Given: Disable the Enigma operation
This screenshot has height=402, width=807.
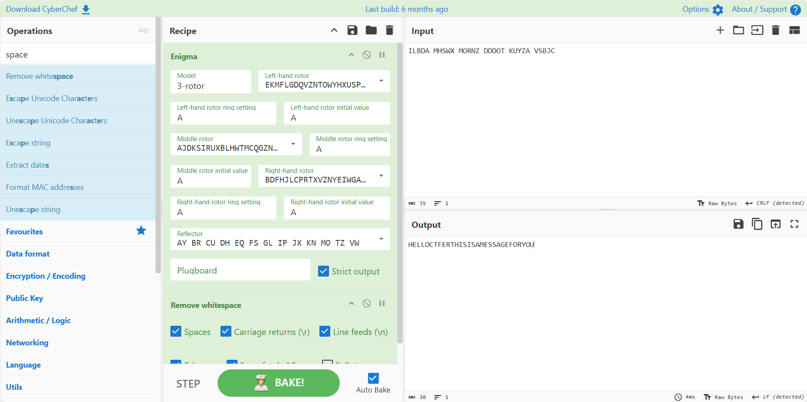Looking at the screenshot, I should click(367, 55).
